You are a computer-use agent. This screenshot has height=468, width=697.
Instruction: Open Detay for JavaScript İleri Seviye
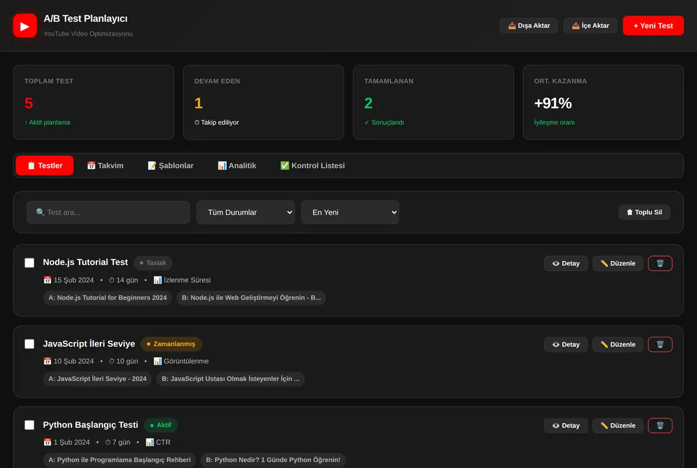click(566, 344)
